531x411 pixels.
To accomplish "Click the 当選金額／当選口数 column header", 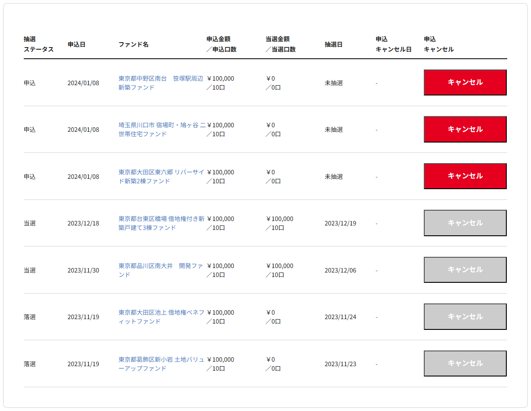I will point(281,44).
